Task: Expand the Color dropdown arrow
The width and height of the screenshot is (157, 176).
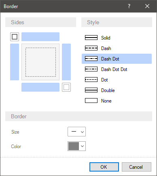Action: pyautogui.click(x=82, y=146)
